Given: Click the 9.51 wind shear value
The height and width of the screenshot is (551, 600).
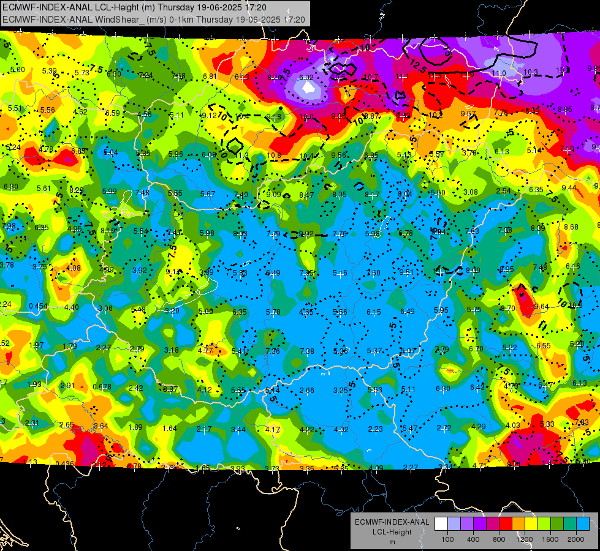Looking at the screenshot, I should (x=406, y=272).
